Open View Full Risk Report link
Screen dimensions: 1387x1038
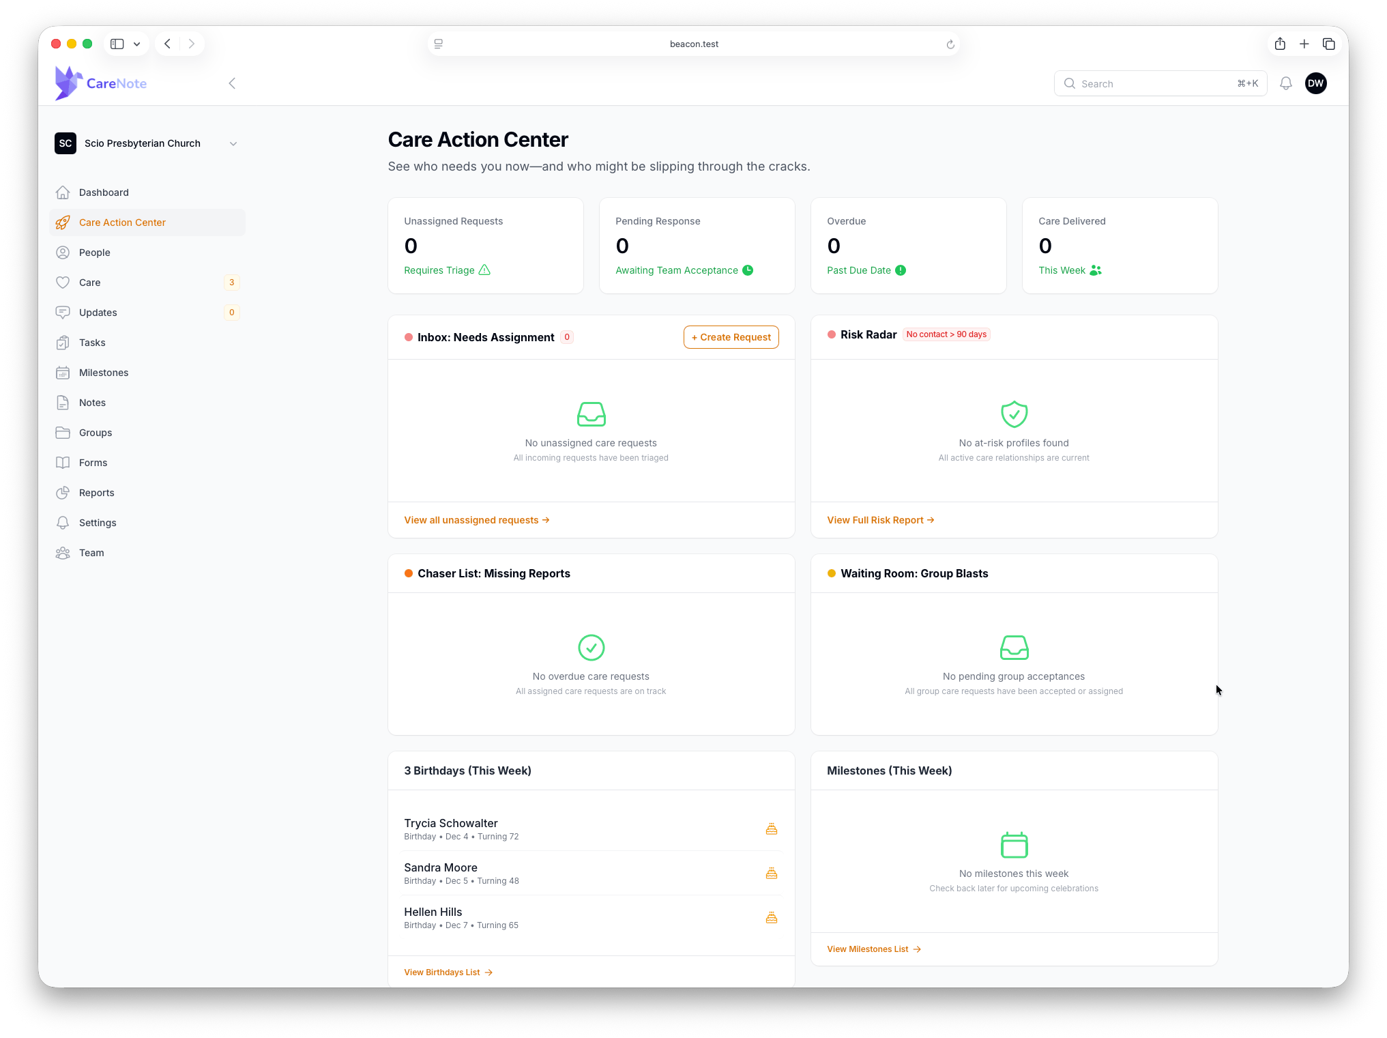click(880, 519)
